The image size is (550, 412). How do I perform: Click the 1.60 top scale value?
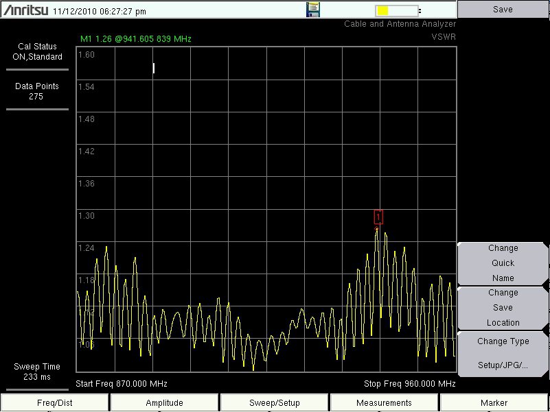tap(87, 55)
